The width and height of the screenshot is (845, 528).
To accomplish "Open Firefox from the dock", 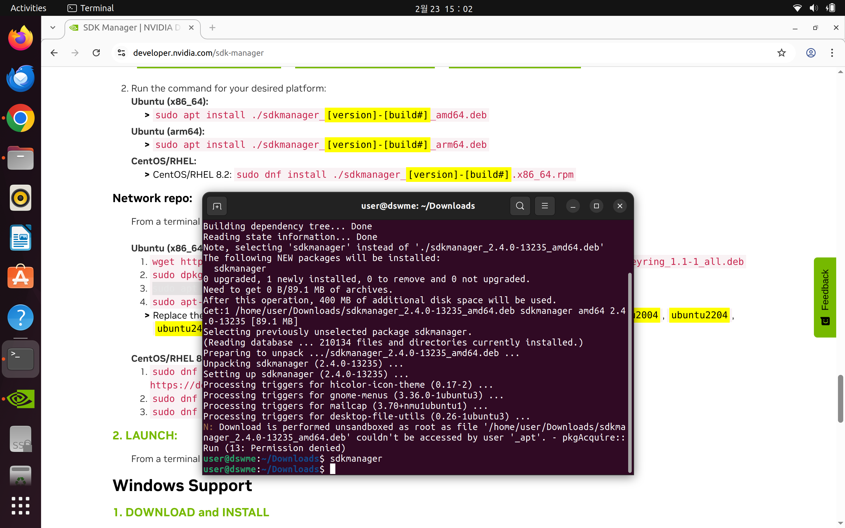I will click(21, 38).
